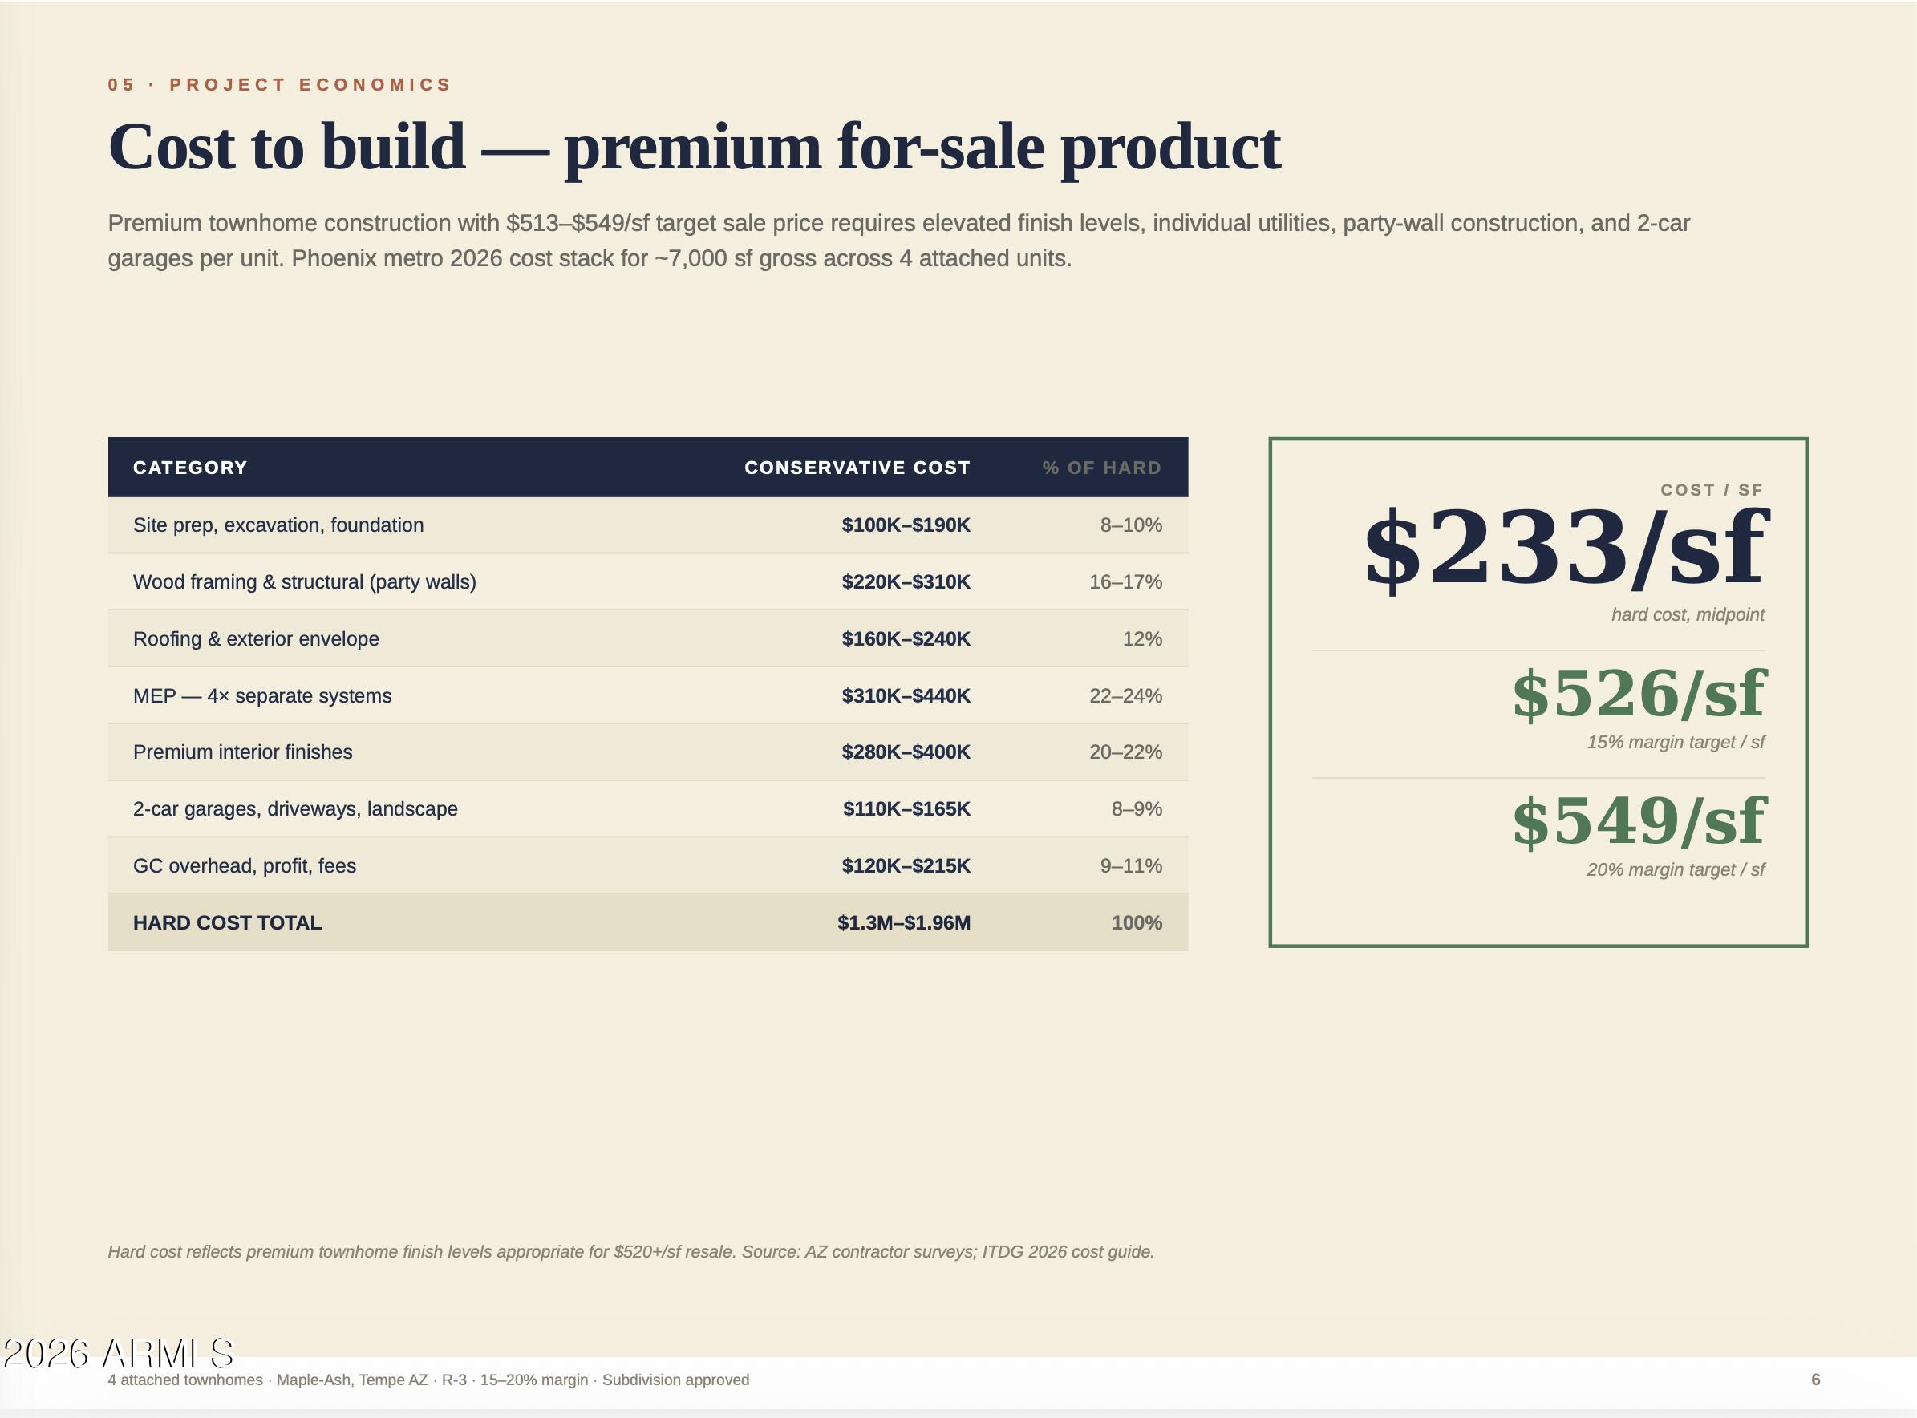Click the '$1.3M–$1.96M' total cost value
Image resolution: width=1917 pixels, height=1418 pixels.
click(904, 924)
